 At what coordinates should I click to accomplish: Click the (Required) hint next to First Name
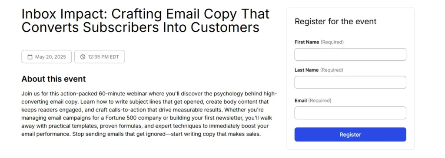pyautogui.click(x=332, y=42)
